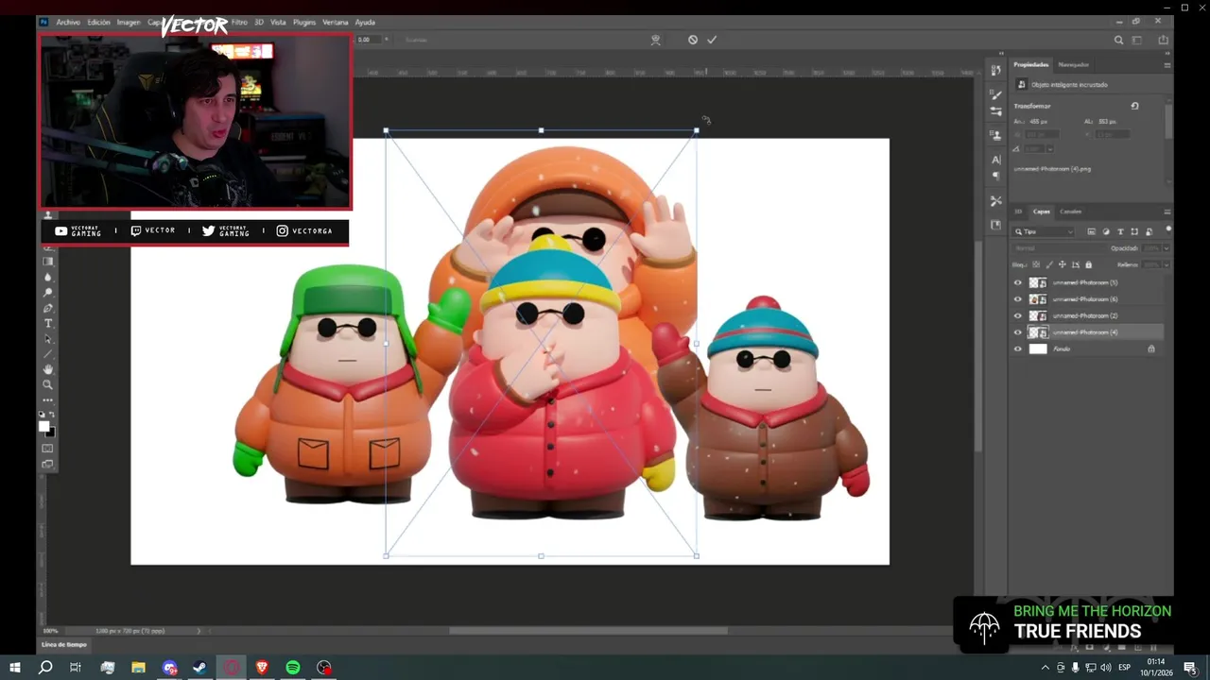Open the scissors panel icon
This screenshot has height=680, width=1210.
tap(995, 201)
